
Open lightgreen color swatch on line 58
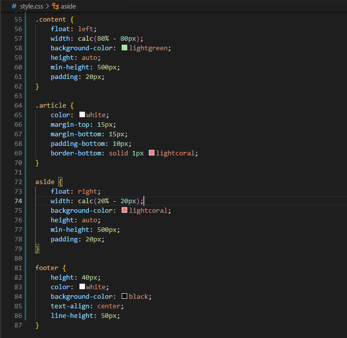124,48
